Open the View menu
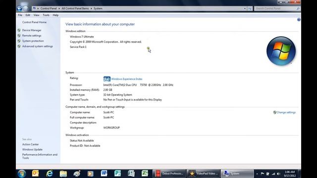The image size is (317, 178). click(36, 15)
